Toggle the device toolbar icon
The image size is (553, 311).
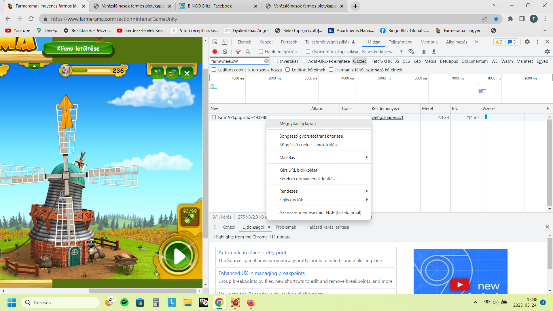(x=225, y=42)
